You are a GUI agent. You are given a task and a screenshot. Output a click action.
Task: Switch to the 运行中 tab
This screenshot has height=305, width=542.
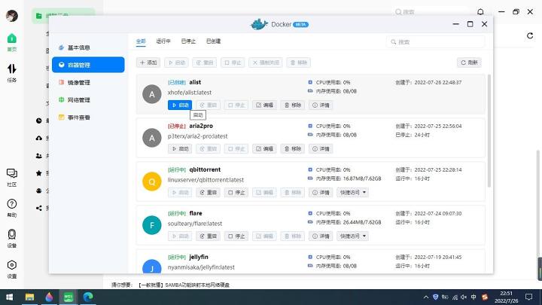(163, 41)
